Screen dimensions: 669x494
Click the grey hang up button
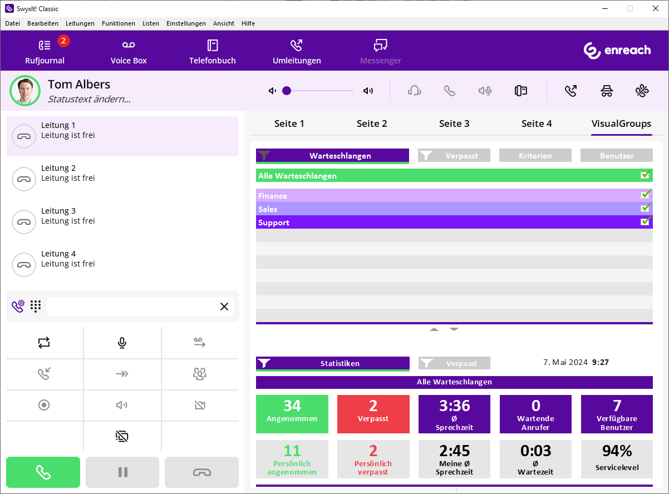(x=201, y=472)
